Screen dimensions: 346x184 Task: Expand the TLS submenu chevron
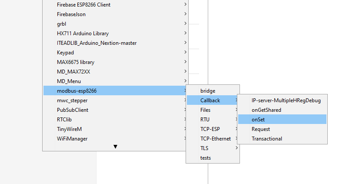[236, 148]
